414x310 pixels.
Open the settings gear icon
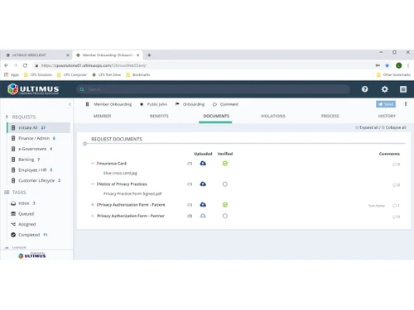pyautogui.click(x=384, y=89)
